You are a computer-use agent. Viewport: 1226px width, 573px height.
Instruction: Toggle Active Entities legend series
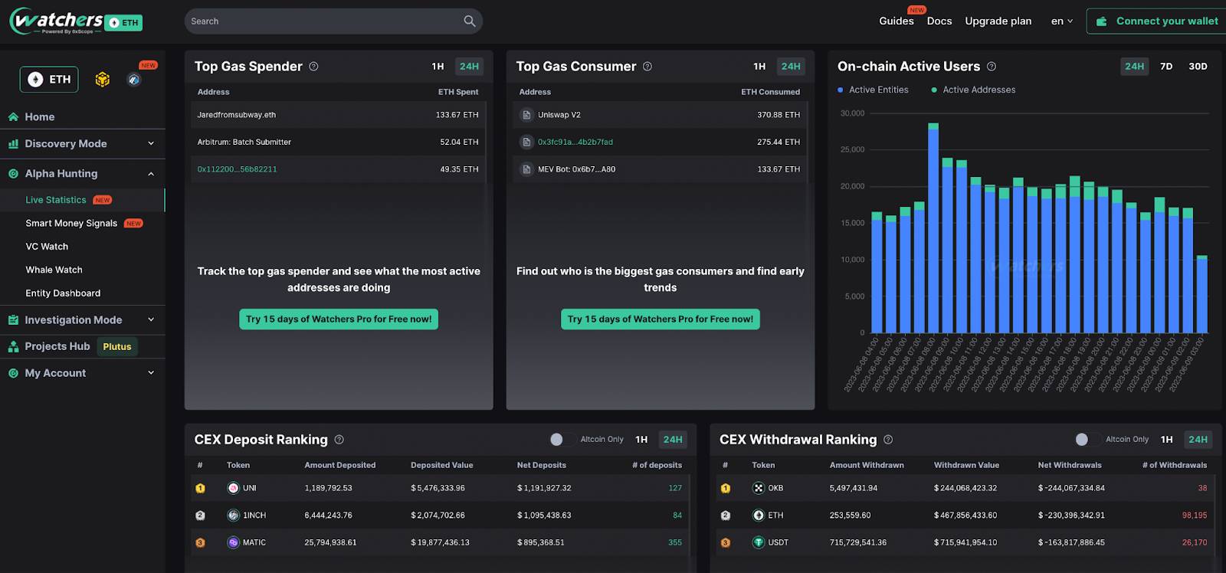tap(873, 90)
